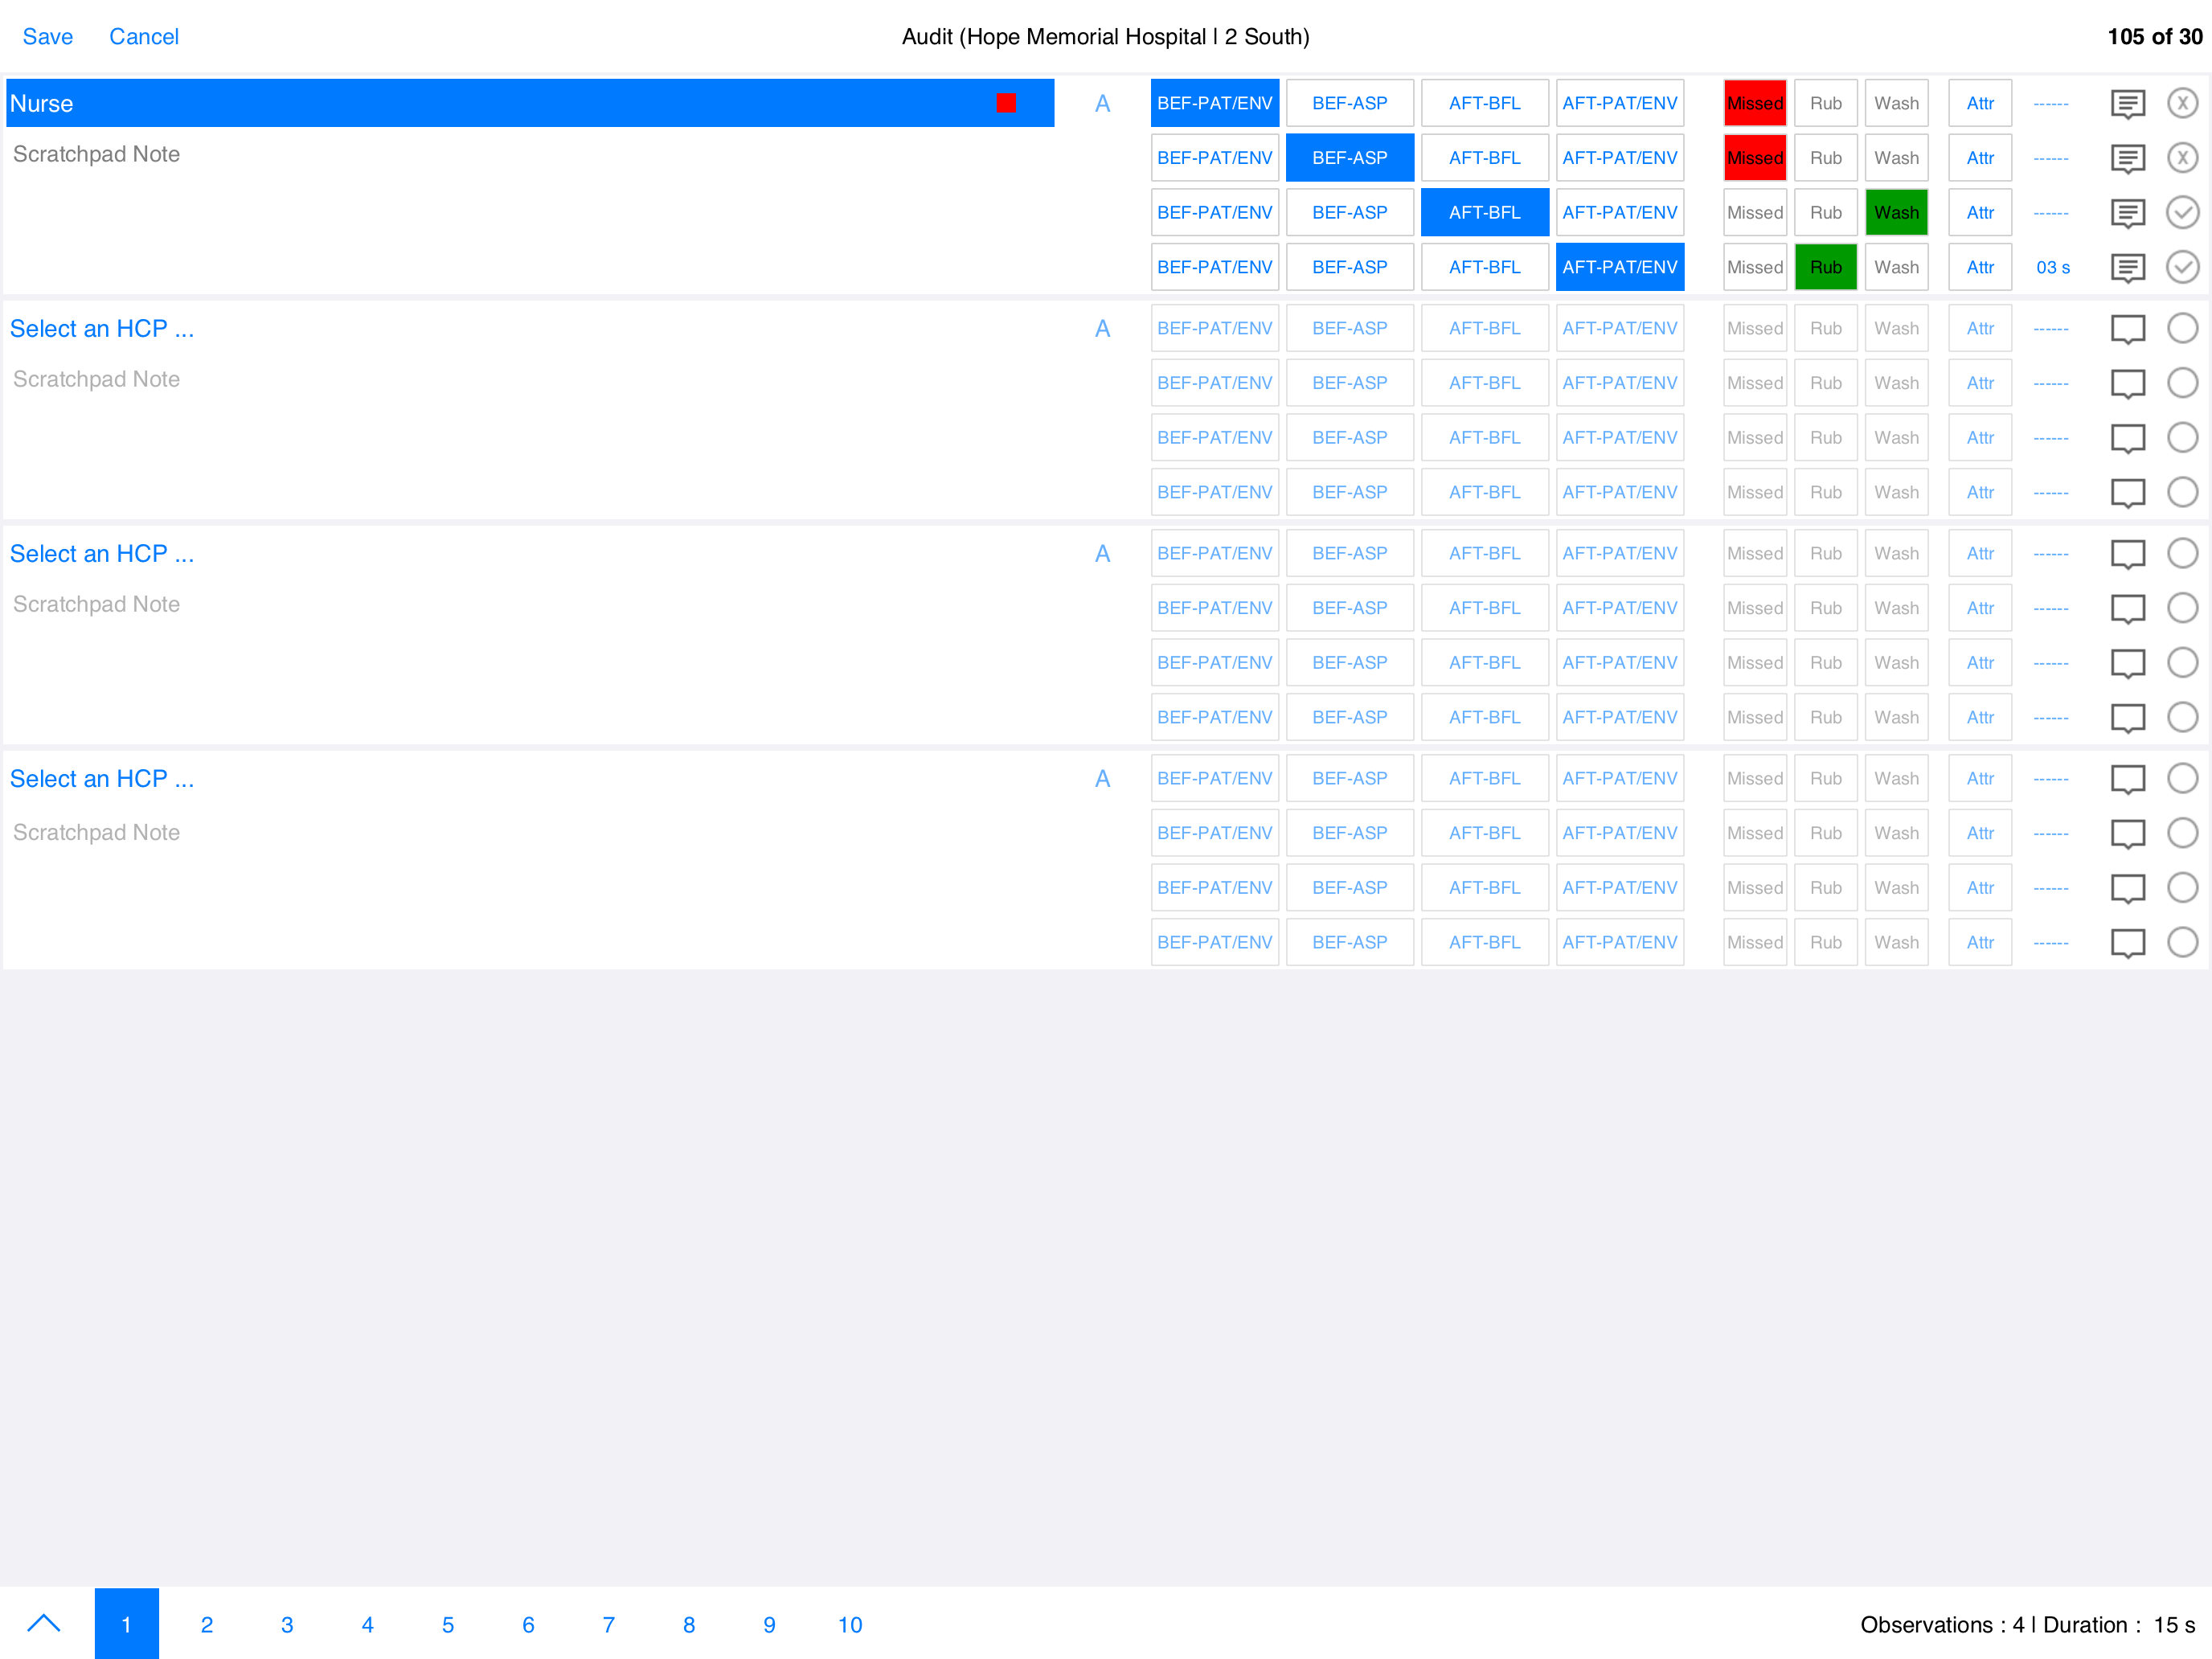Toggle highlighted BEF-PAT/ENV on Nurse first row

click(1215, 103)
